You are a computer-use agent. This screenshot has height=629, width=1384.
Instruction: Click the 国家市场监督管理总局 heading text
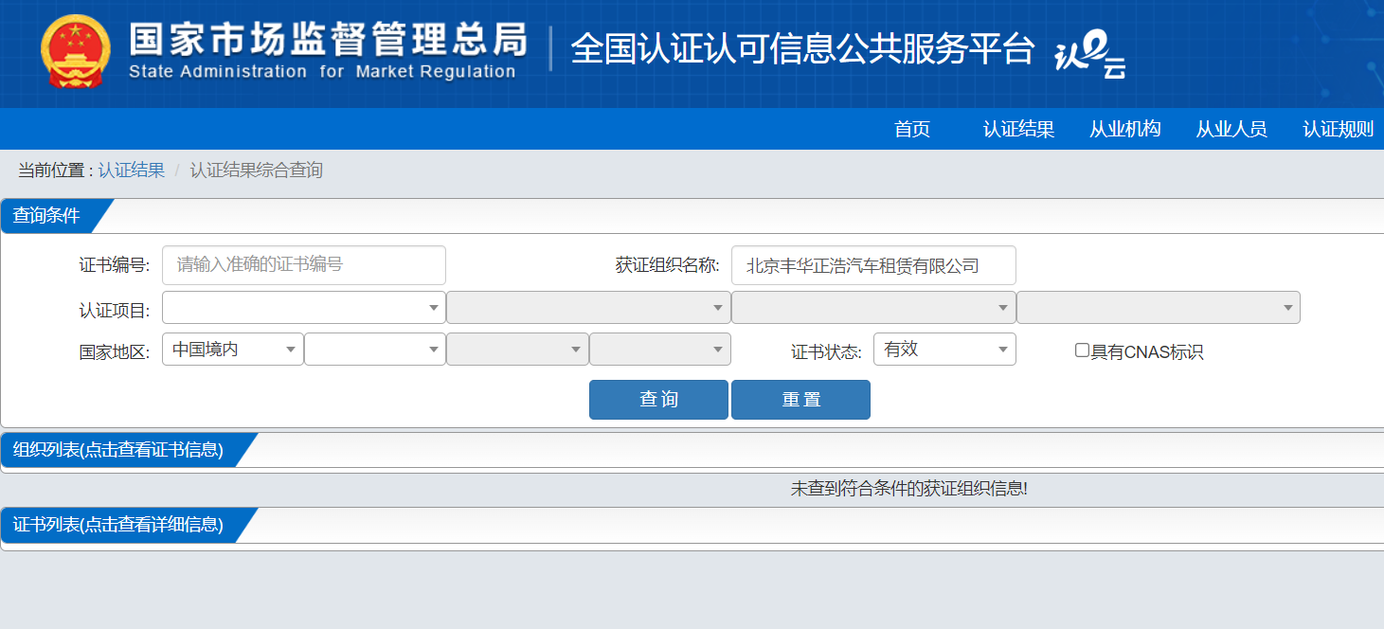(328, 39)
